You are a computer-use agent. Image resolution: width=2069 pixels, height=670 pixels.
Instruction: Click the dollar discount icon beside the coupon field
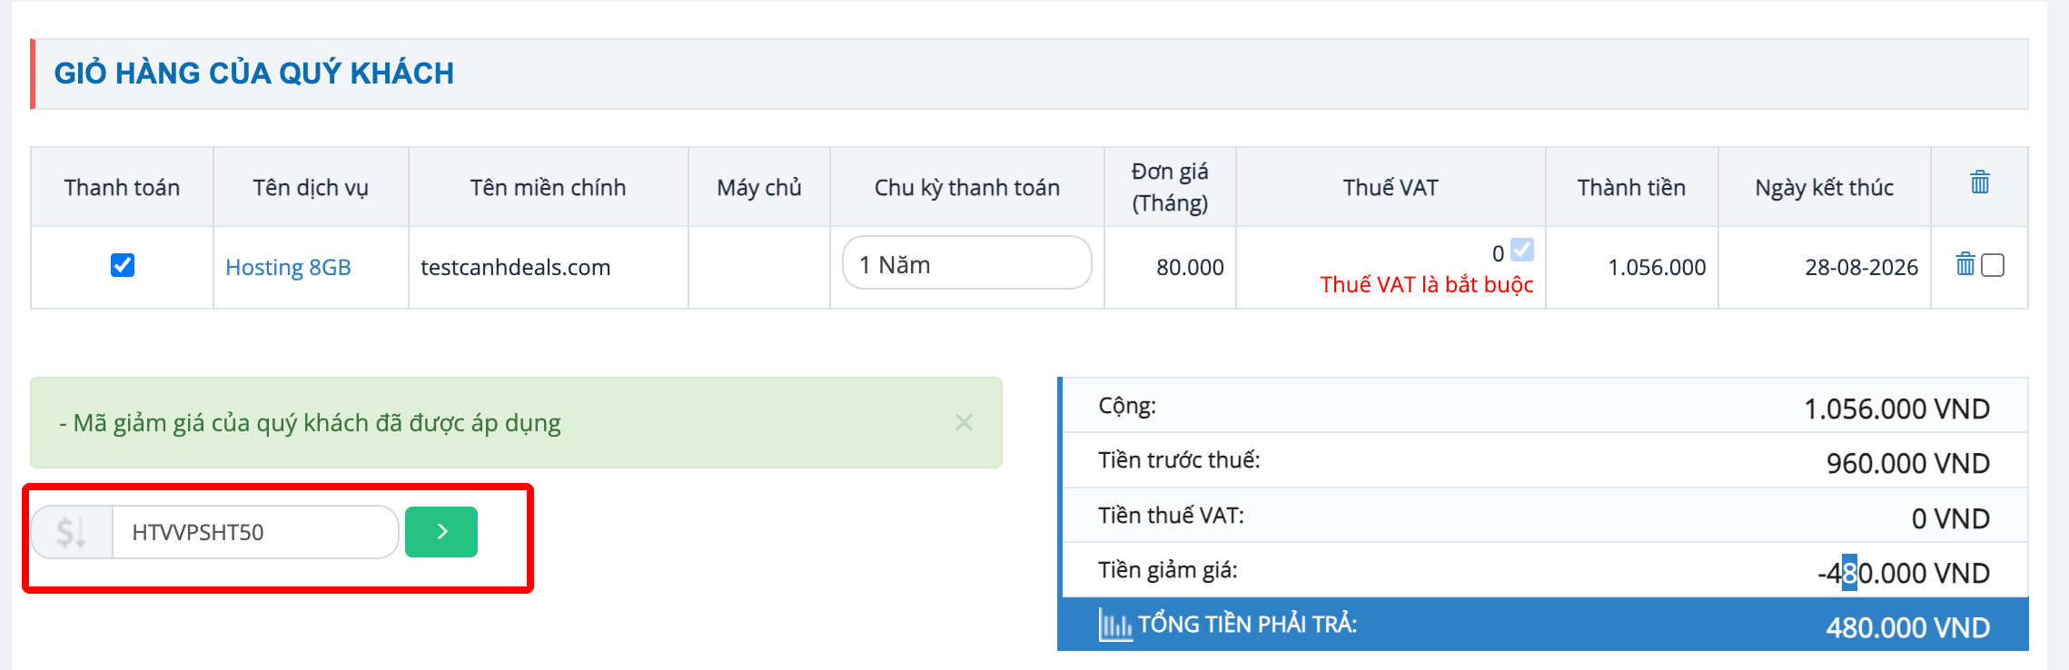click(72, 532)
